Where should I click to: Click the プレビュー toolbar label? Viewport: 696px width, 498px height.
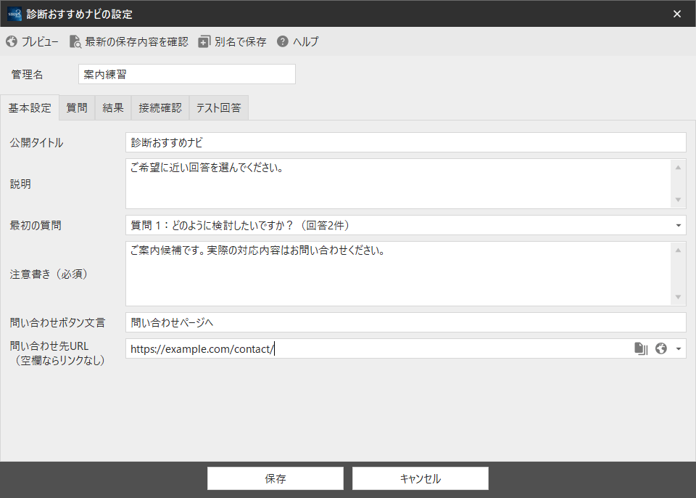[40, 42]
